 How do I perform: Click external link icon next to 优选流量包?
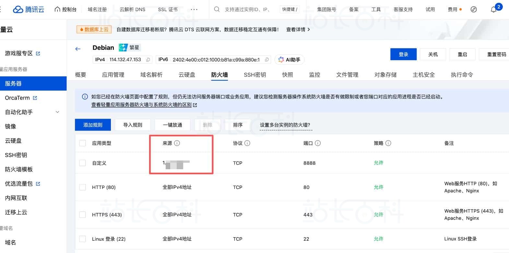(38, 184)
